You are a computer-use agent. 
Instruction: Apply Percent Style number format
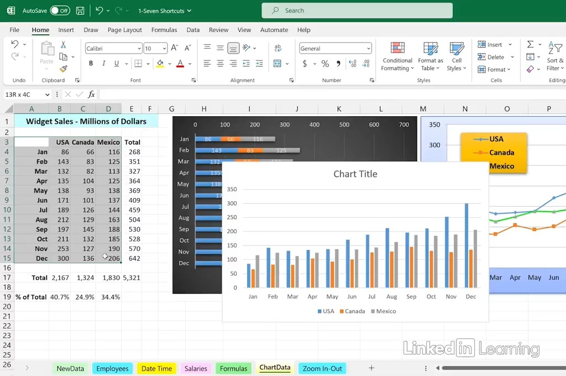(325, 64)
